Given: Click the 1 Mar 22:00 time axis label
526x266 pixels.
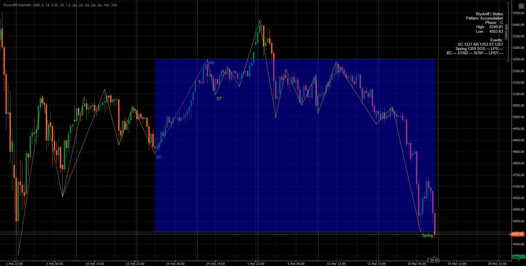Looking at the screenshot, I should pyautogui.click(x=256, y=264).
